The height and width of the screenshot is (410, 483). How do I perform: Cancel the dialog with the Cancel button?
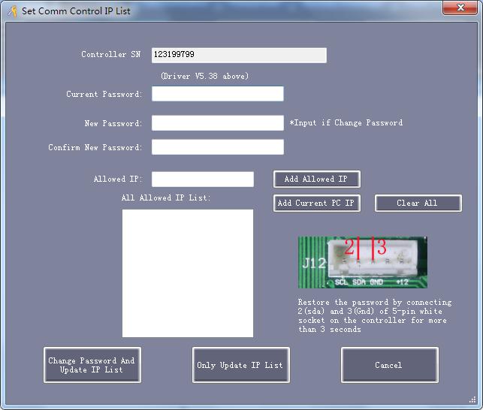pos(389,365)
